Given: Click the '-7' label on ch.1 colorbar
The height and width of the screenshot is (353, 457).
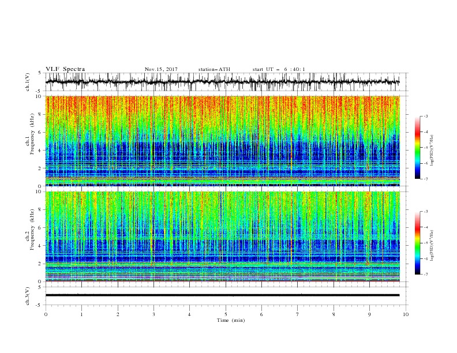Looking at the screenshot, I should coord(426,179).
